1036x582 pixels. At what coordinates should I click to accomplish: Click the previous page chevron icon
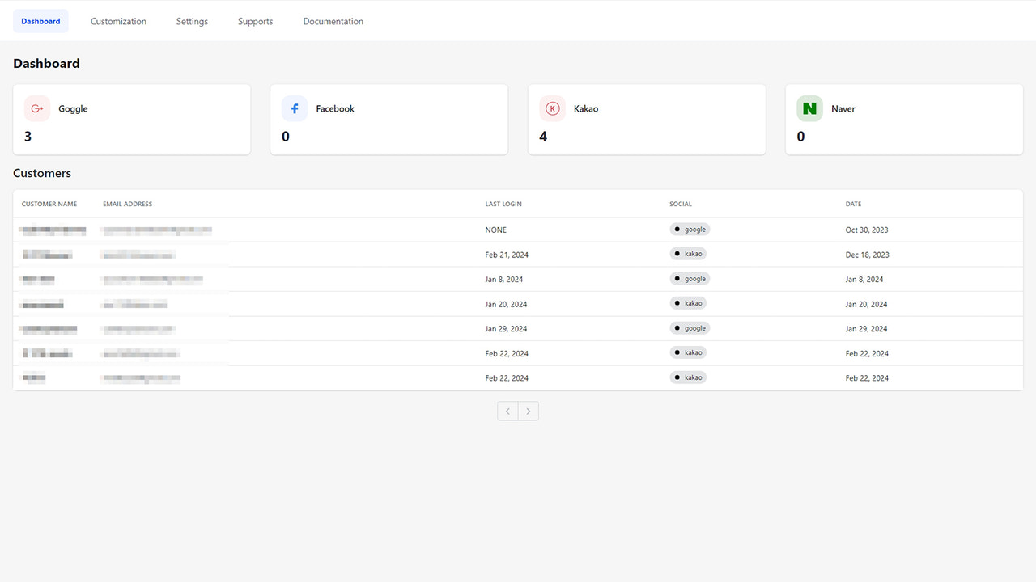pyautogui.click(x=507, y=411)
